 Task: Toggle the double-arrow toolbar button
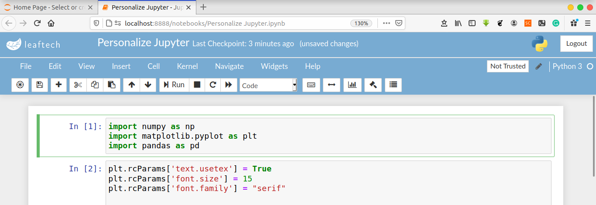coord(331,85)
